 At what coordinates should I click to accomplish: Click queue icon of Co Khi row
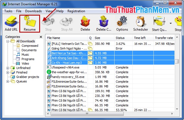(90, 63)
